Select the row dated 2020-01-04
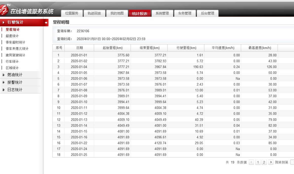This screenshot has width=294, height=174. point(79,67)
